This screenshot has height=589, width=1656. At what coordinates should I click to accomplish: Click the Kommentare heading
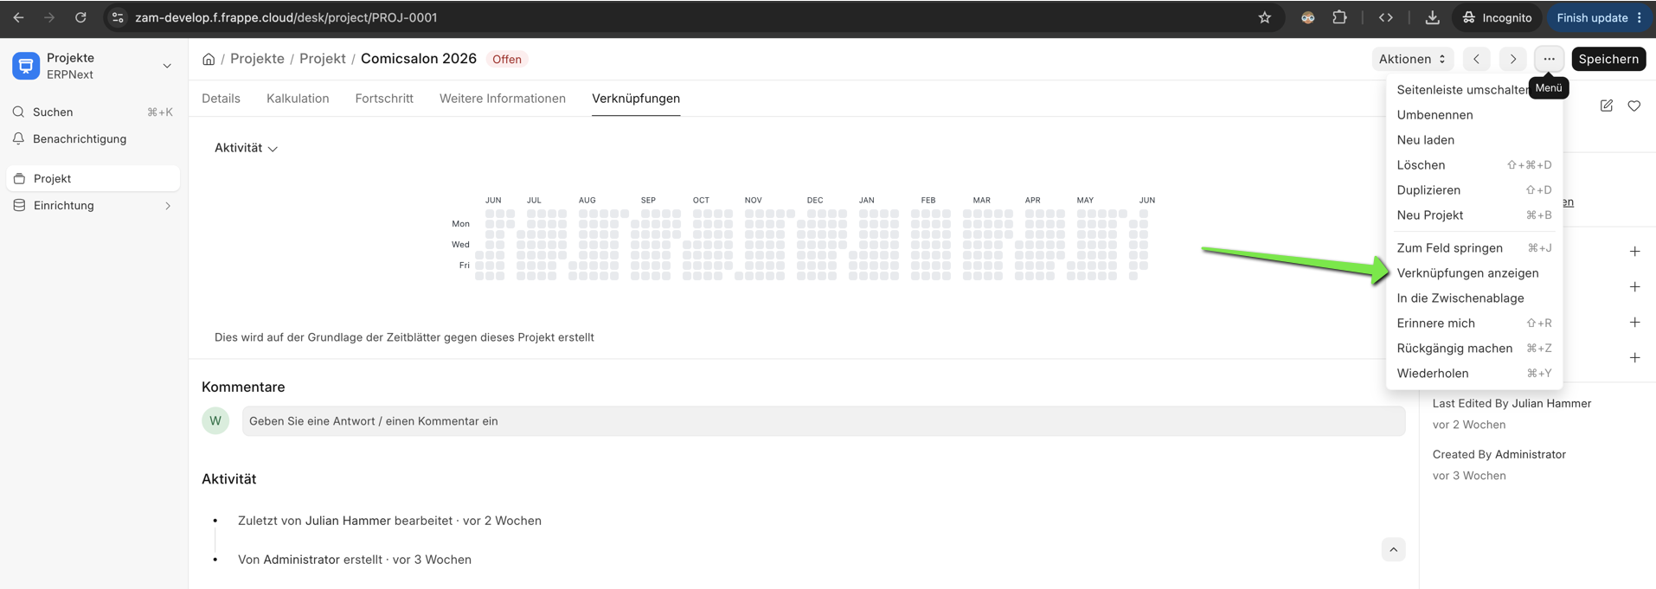[x=243, y=387]
